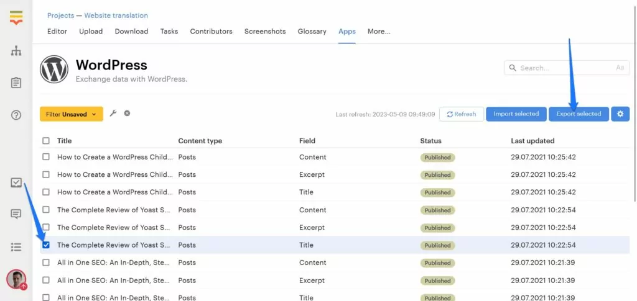Switch to the Glossary tab

tap(312, 31)
